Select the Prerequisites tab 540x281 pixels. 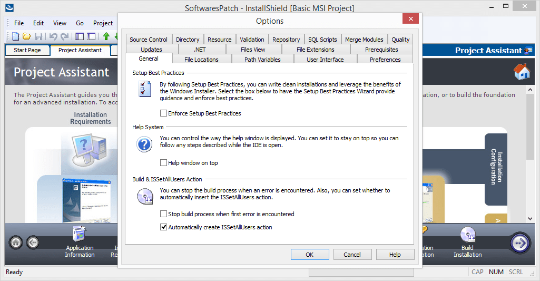(x=381, y=50)
